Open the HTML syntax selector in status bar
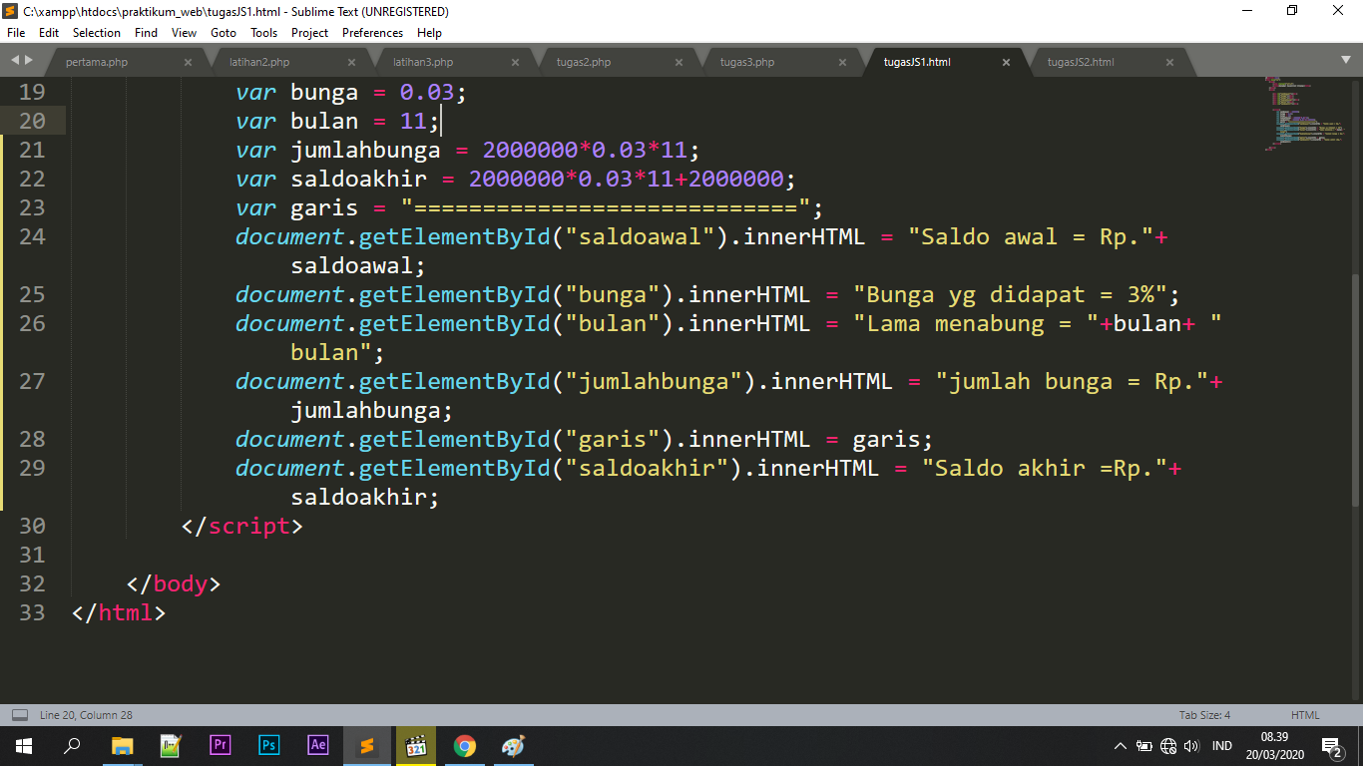The image size is (1363, 766). click(1303, 714)
